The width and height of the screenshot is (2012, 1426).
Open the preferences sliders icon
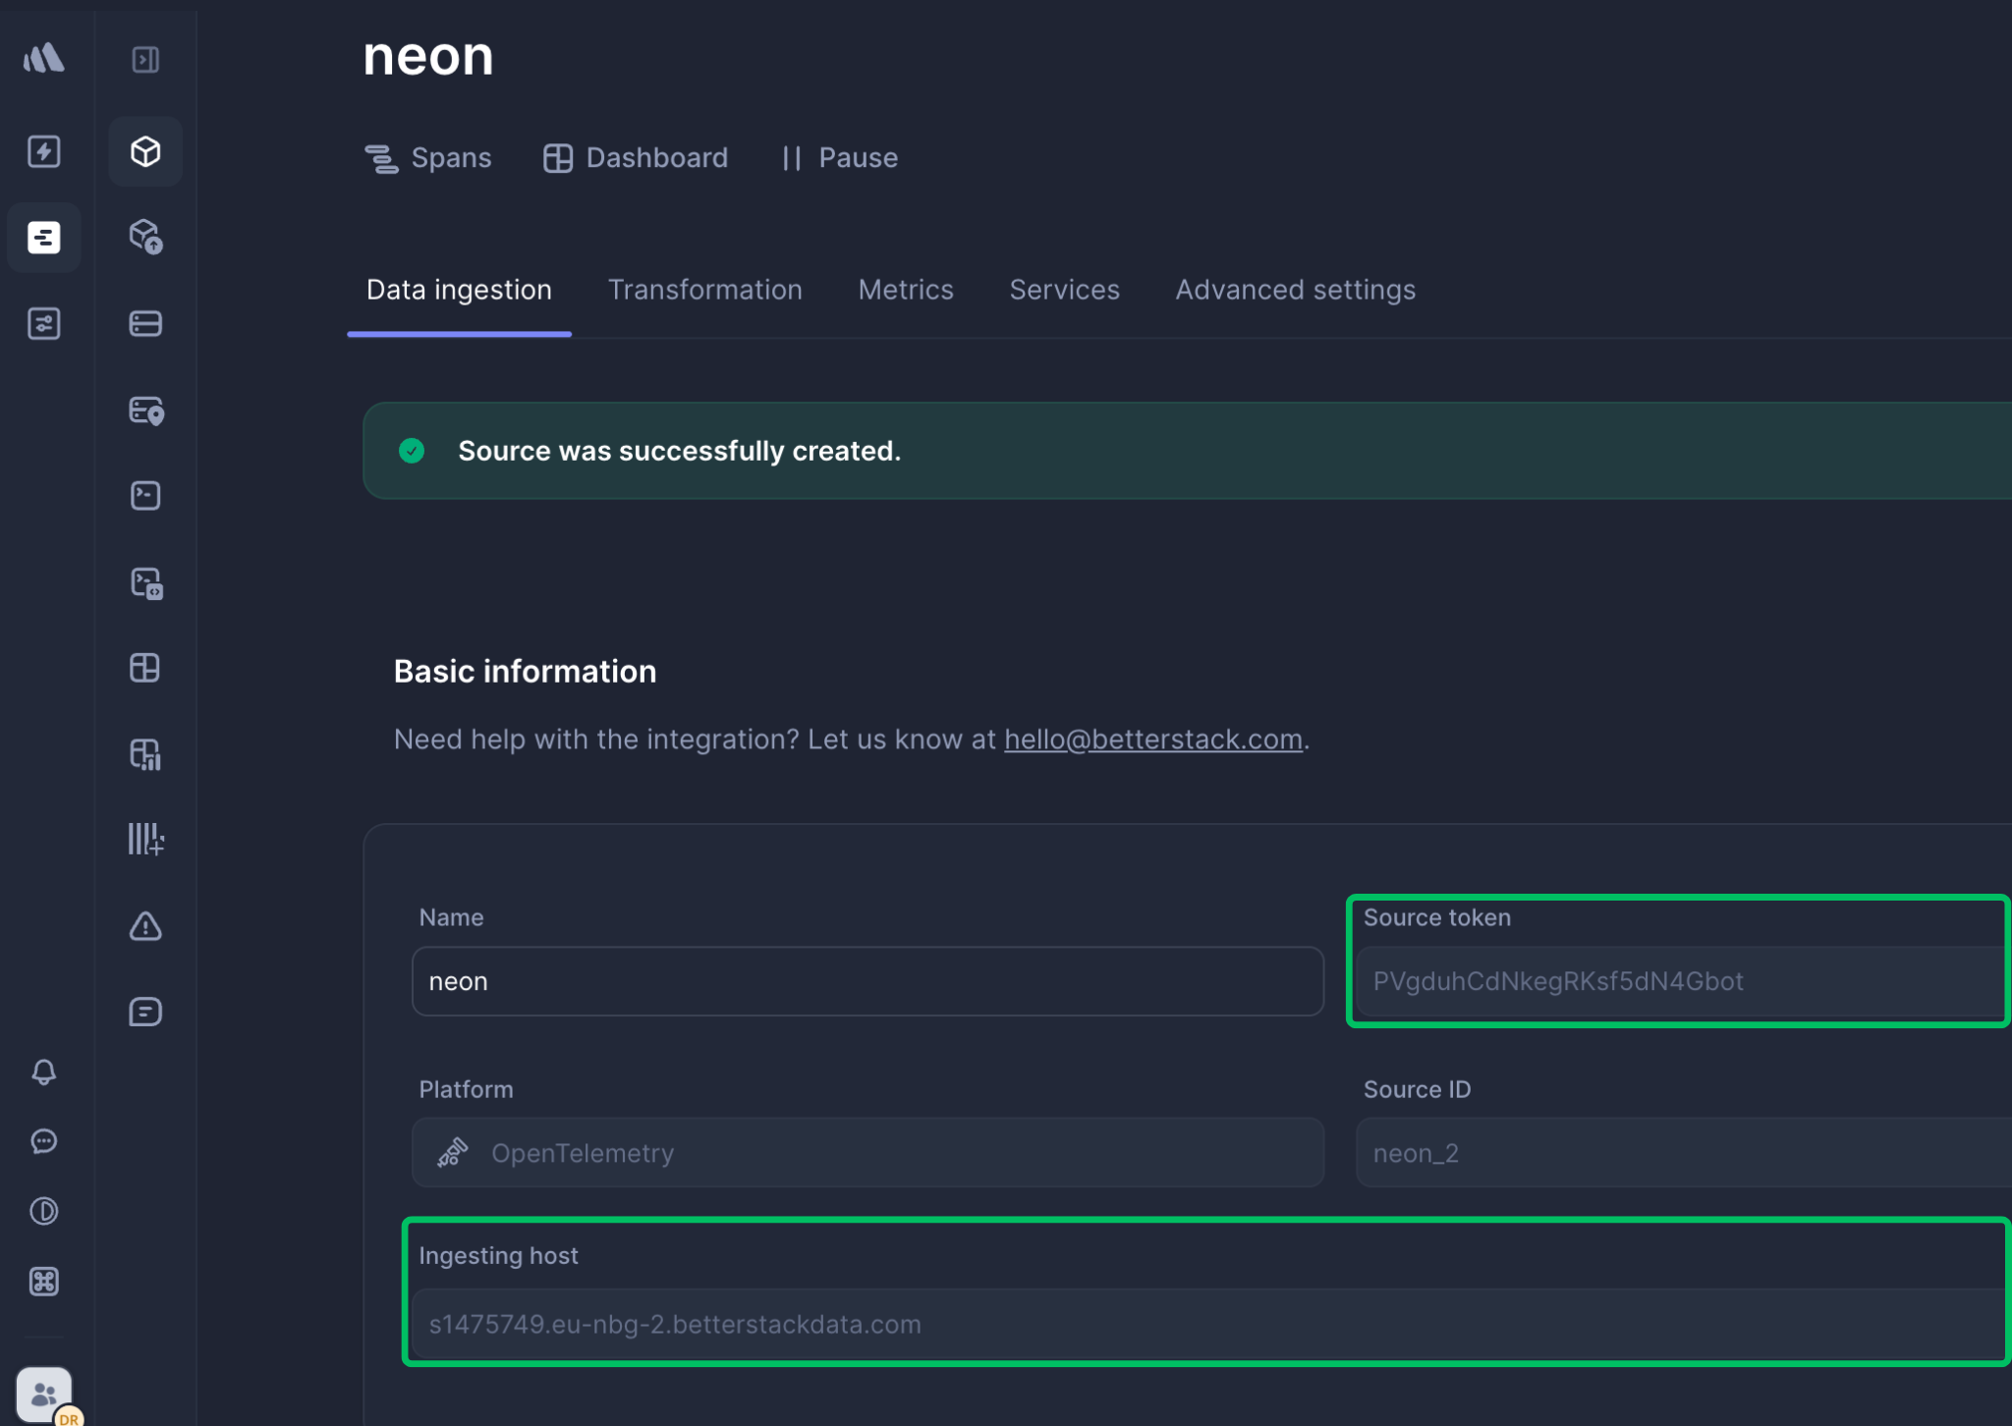click(x=43, y=323)
